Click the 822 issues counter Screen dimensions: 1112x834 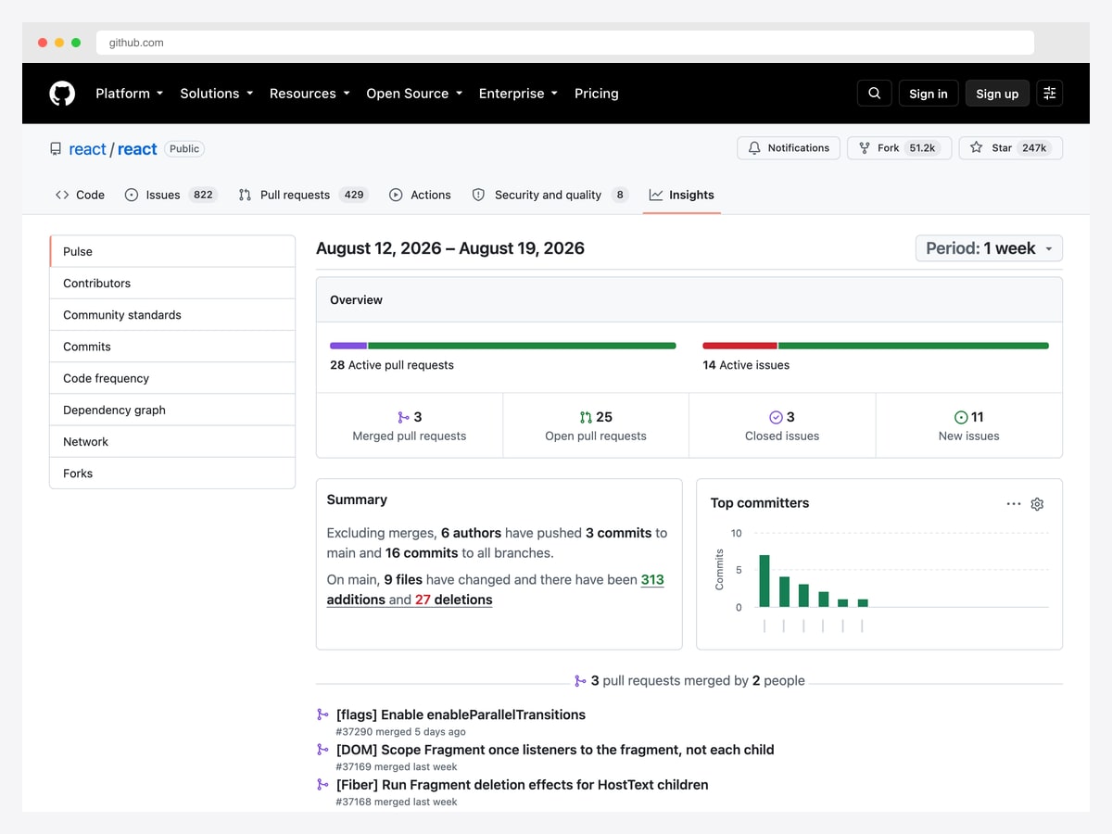[203, 195]
